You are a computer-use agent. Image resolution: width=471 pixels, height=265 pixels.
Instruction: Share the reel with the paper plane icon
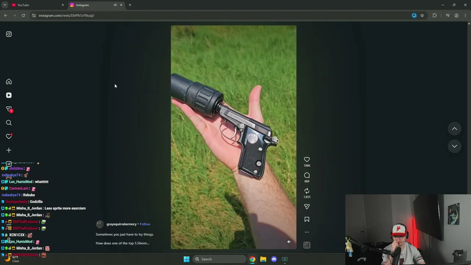tap(307, 207)
